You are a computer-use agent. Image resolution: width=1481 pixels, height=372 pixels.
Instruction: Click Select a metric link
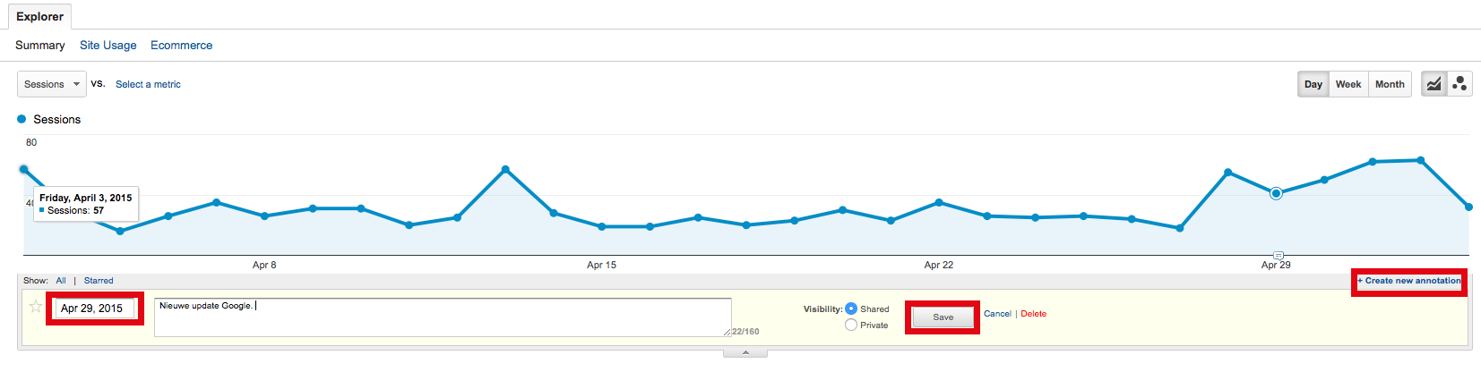[148, 84]
